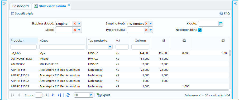Click the 374,000 total cell
Viewport: 239px width, 100px height.
tap(140, 53)
